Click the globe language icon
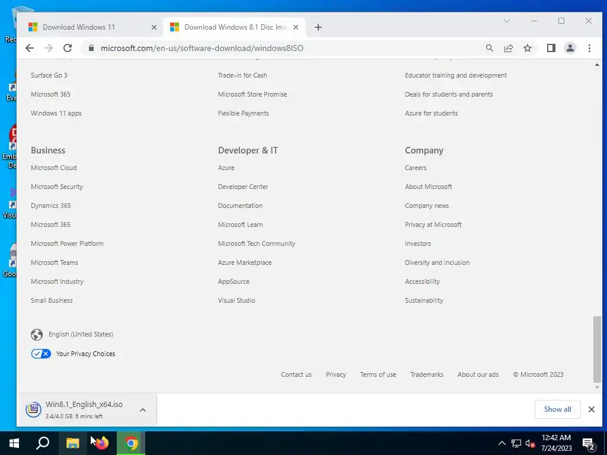607x455 pixels. point(37,334)
